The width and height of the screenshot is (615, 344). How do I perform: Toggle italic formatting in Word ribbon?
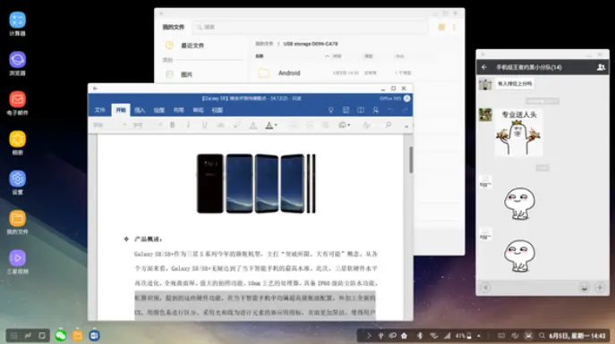pos(188,125)
